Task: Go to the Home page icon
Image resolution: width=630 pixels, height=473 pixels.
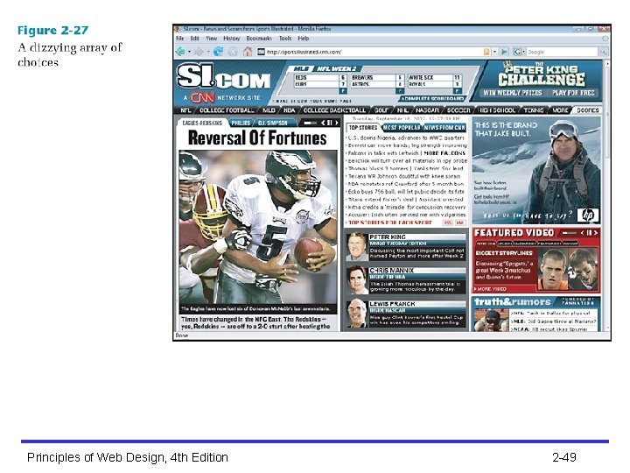Action: point(248,52)
